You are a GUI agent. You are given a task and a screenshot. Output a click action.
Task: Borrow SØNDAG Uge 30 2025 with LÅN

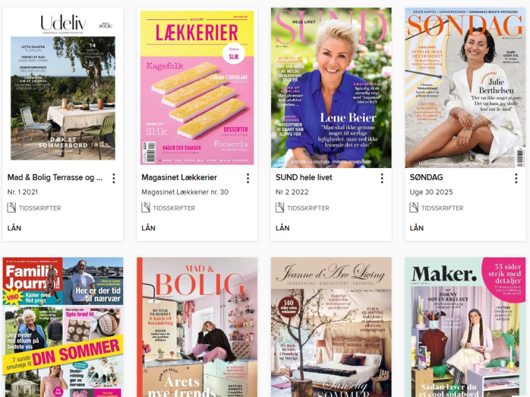tap(417, 228)
